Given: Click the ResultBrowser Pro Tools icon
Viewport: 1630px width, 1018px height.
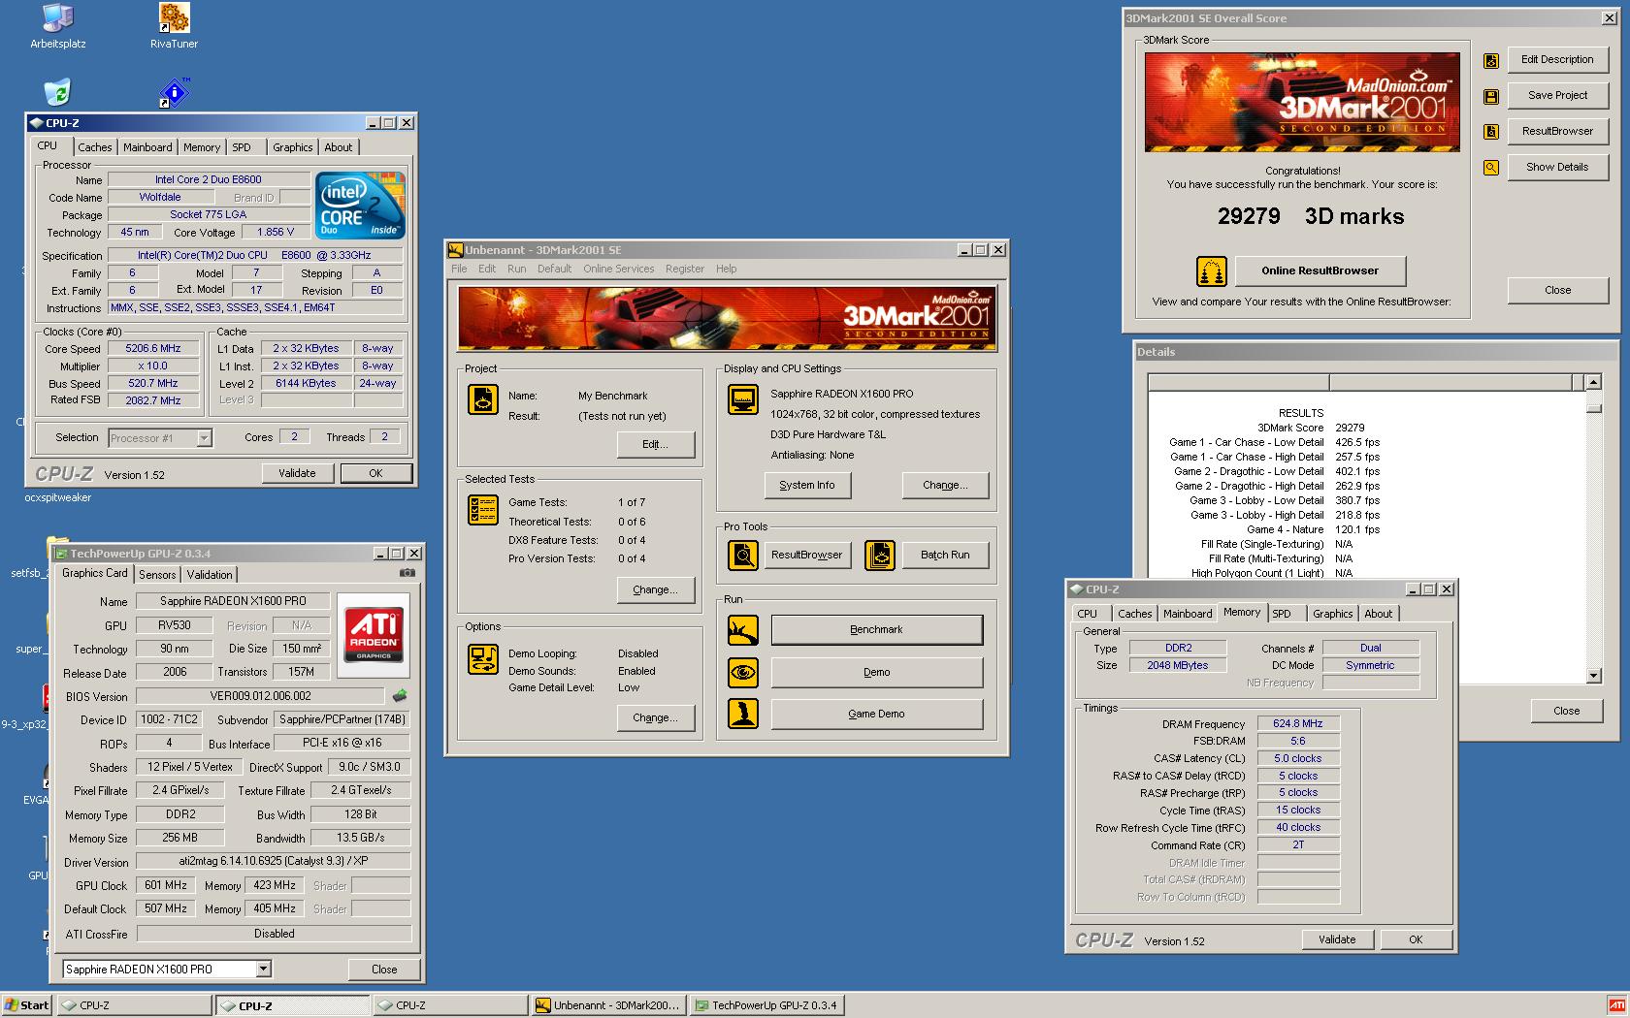Looking at the screenshot, I should (x=743, y=556).
